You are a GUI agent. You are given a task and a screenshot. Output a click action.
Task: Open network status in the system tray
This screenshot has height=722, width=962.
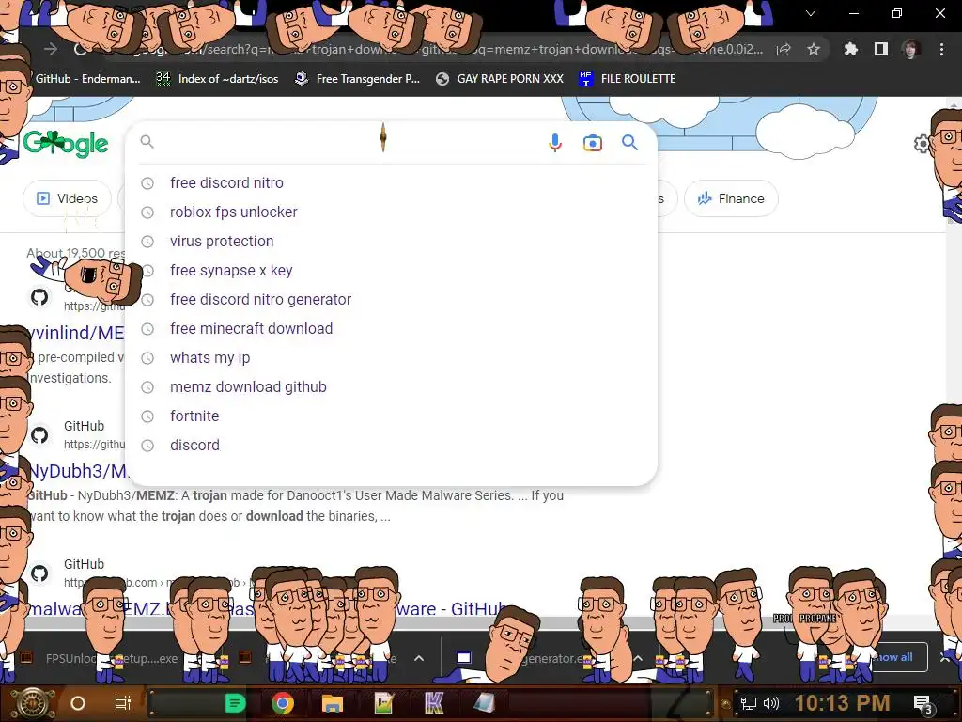(749, 703)
